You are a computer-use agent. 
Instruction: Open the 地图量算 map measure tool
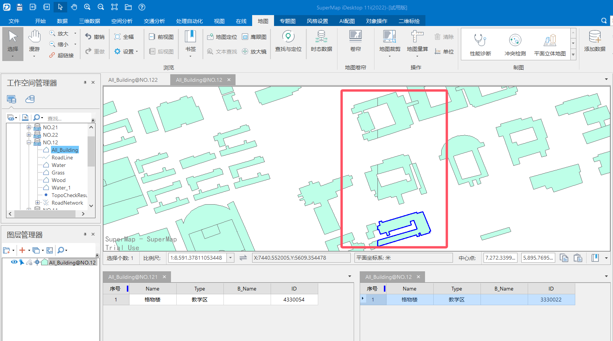[417, 44]
